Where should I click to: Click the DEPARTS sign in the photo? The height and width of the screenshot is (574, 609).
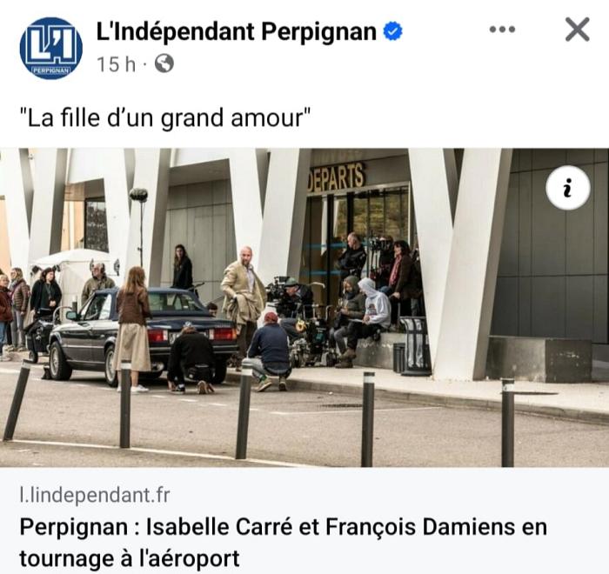(337, 177)
